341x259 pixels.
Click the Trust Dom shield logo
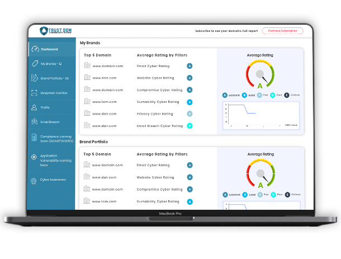[44, 31]
